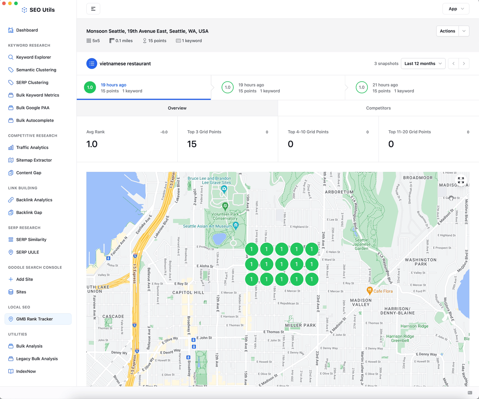Click the map fullscreen expand icon

[461, 180]
